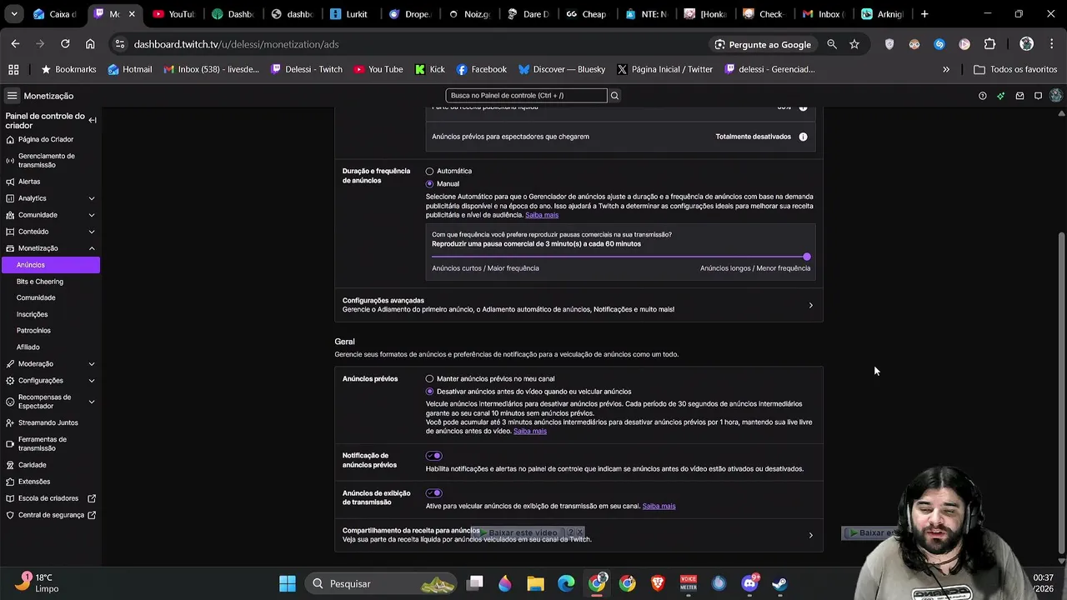Switch to the YouTube browser tab
Screen dimensions: 1067x600
point(174,14)
